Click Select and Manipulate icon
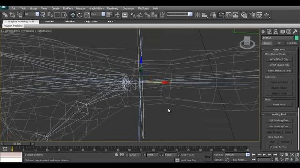The image size is (300, 168). [118, 15]
